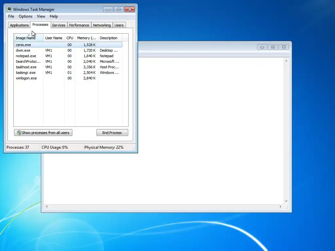335x251 pixels.
Task: Sort by Description column header
Action: tap(110, 38)
